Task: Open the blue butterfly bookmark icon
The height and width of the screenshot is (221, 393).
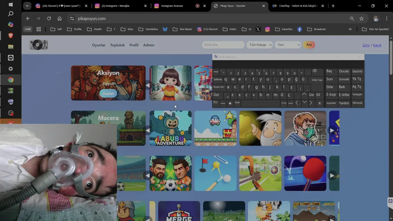Action: point(165,29)
